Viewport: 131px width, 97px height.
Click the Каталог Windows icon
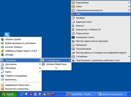point(2,47)
